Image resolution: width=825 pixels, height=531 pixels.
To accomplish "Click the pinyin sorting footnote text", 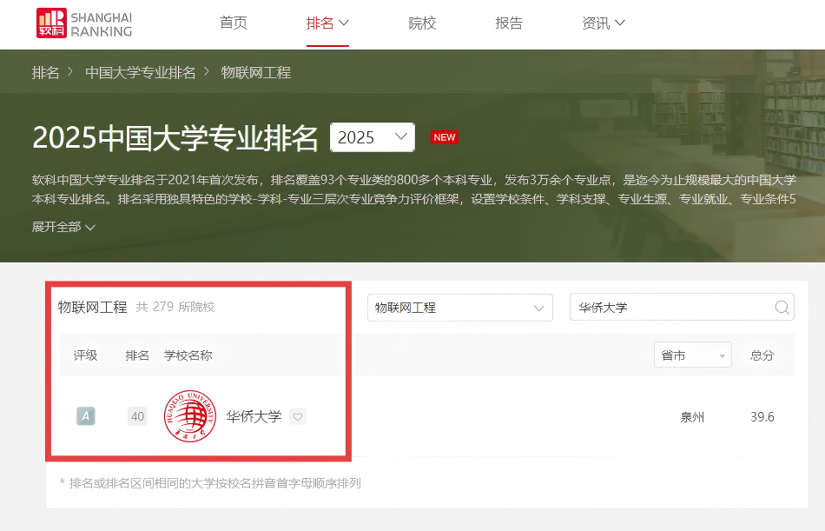I will [x=210, y=483].
